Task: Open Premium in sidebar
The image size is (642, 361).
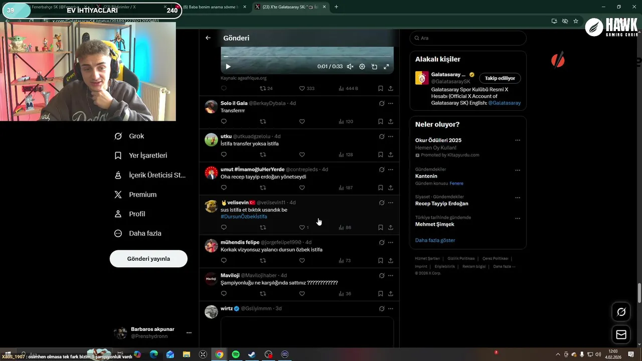Action: tap(135, 195)
